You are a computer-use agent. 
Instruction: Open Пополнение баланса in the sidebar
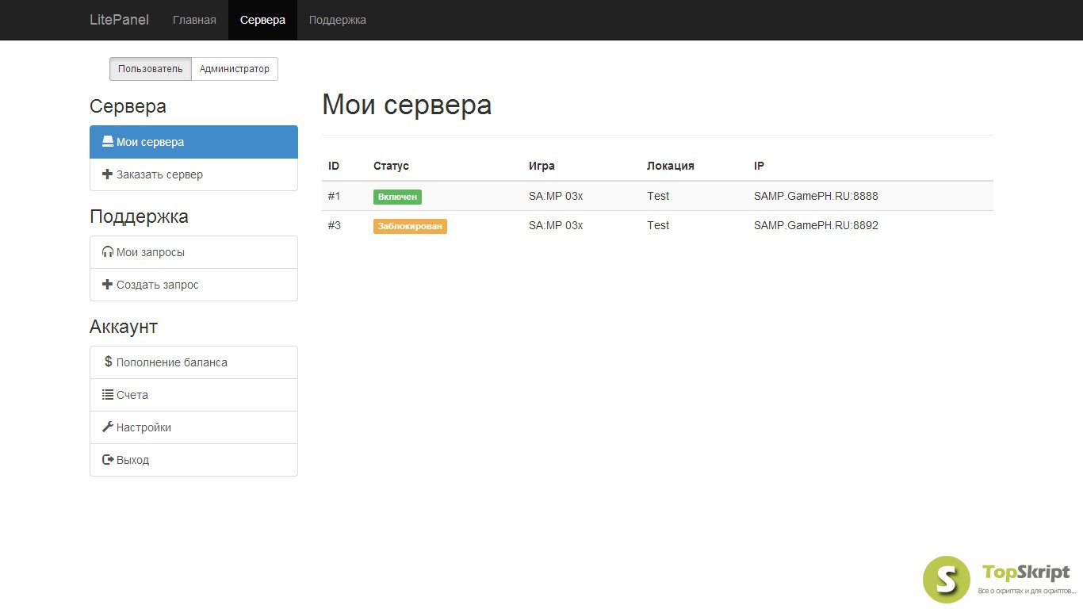point(193,362)
